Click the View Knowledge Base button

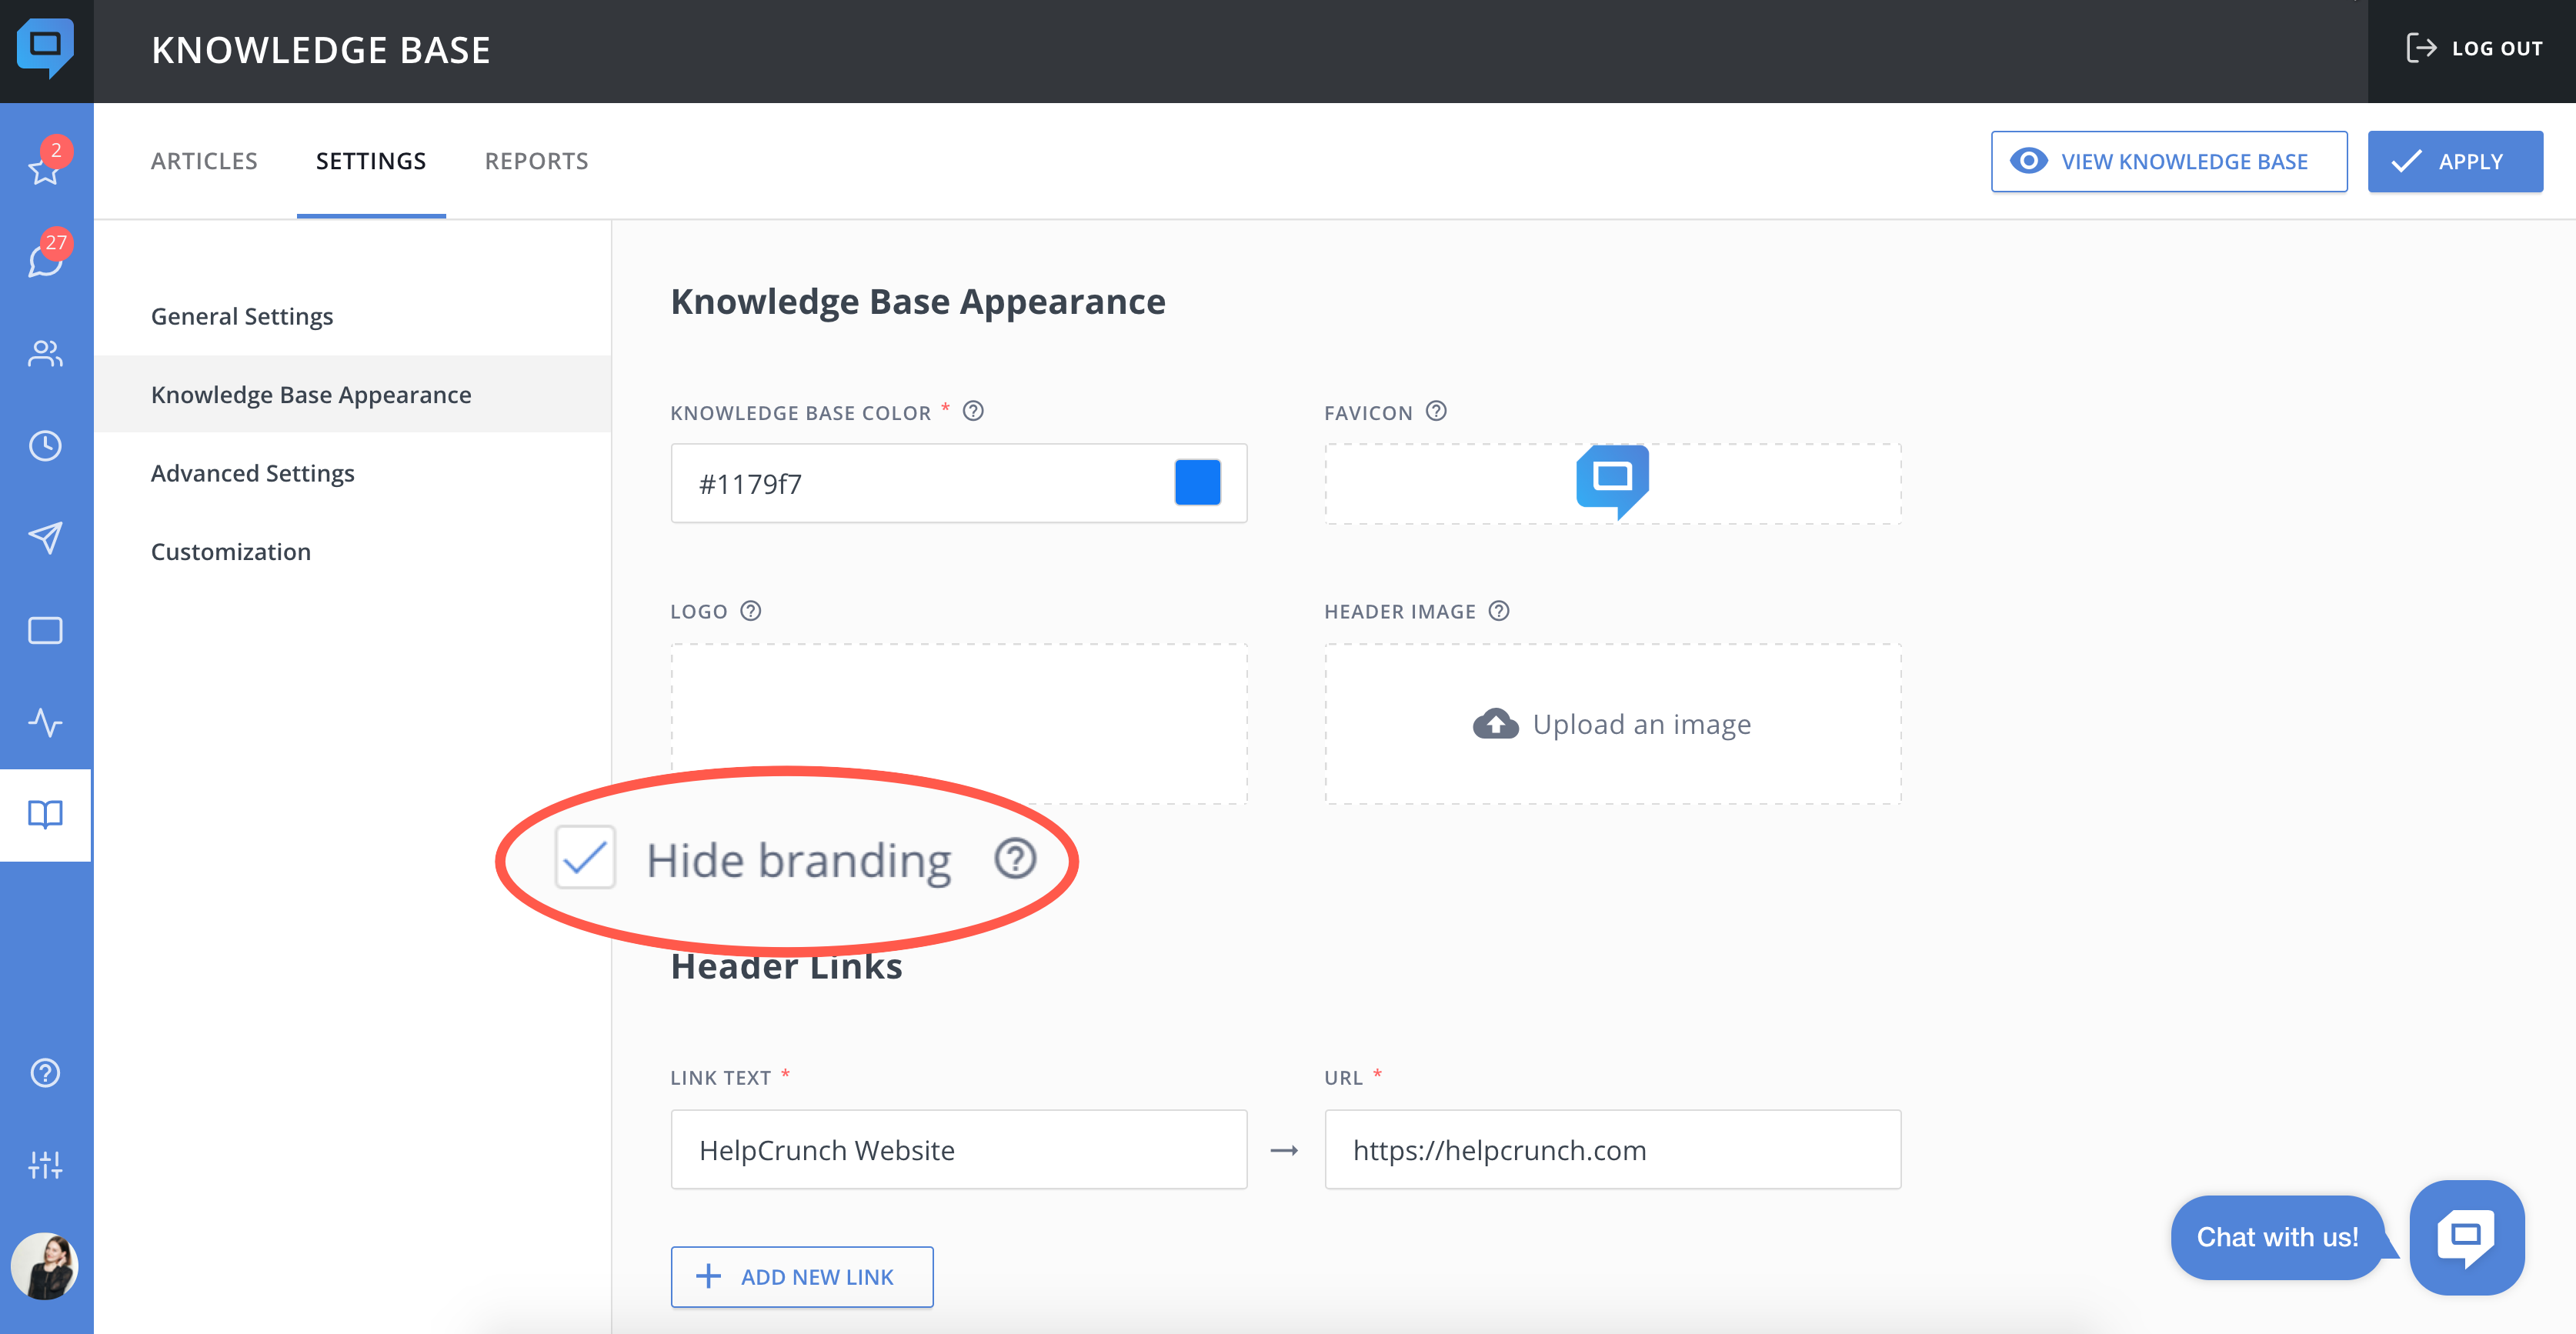[2169, 161]
